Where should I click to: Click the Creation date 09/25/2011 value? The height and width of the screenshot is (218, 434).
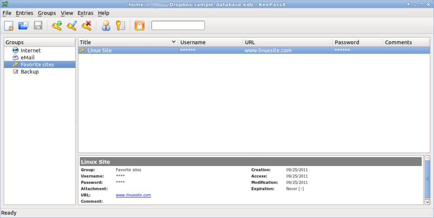point(297,170)
